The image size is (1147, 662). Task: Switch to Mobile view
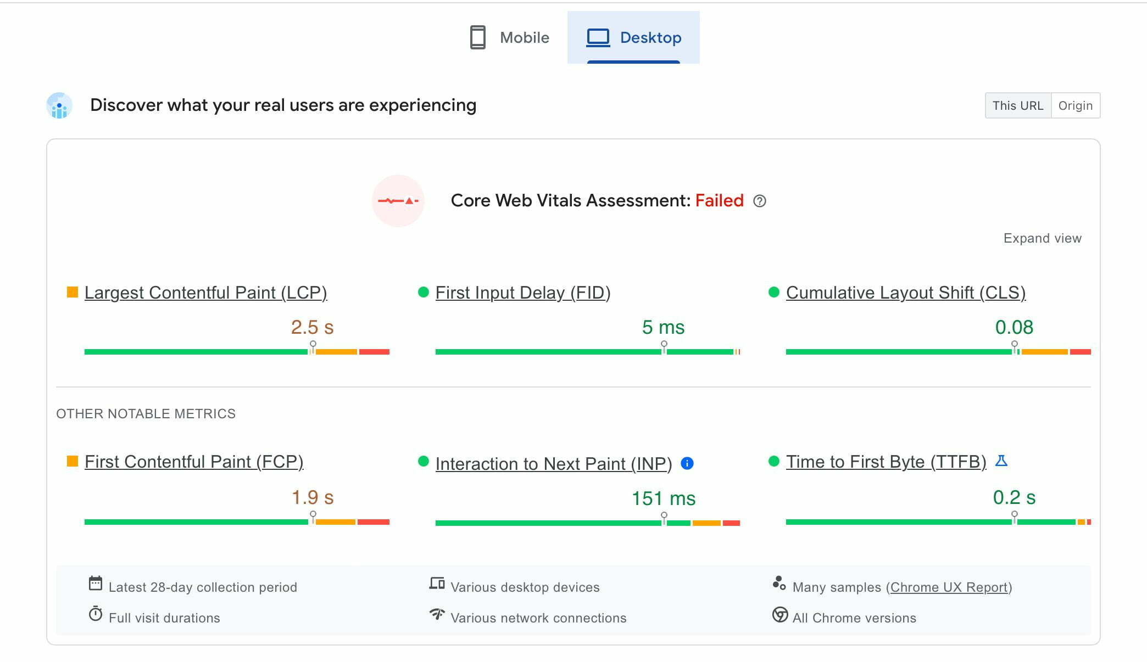tap(504, 37)
